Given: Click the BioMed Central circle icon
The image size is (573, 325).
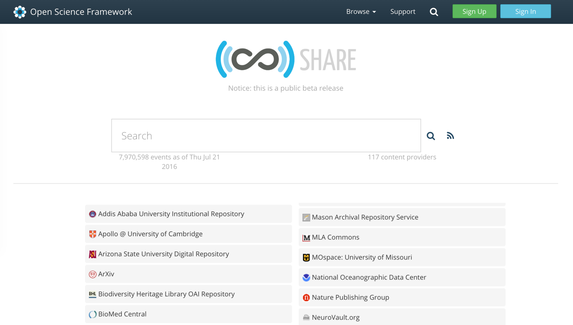Looking at the screenshot, I should (x=93, y=314).
